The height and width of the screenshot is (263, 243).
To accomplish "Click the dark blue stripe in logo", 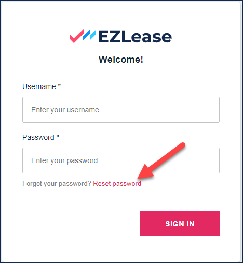I will point(87,35).
